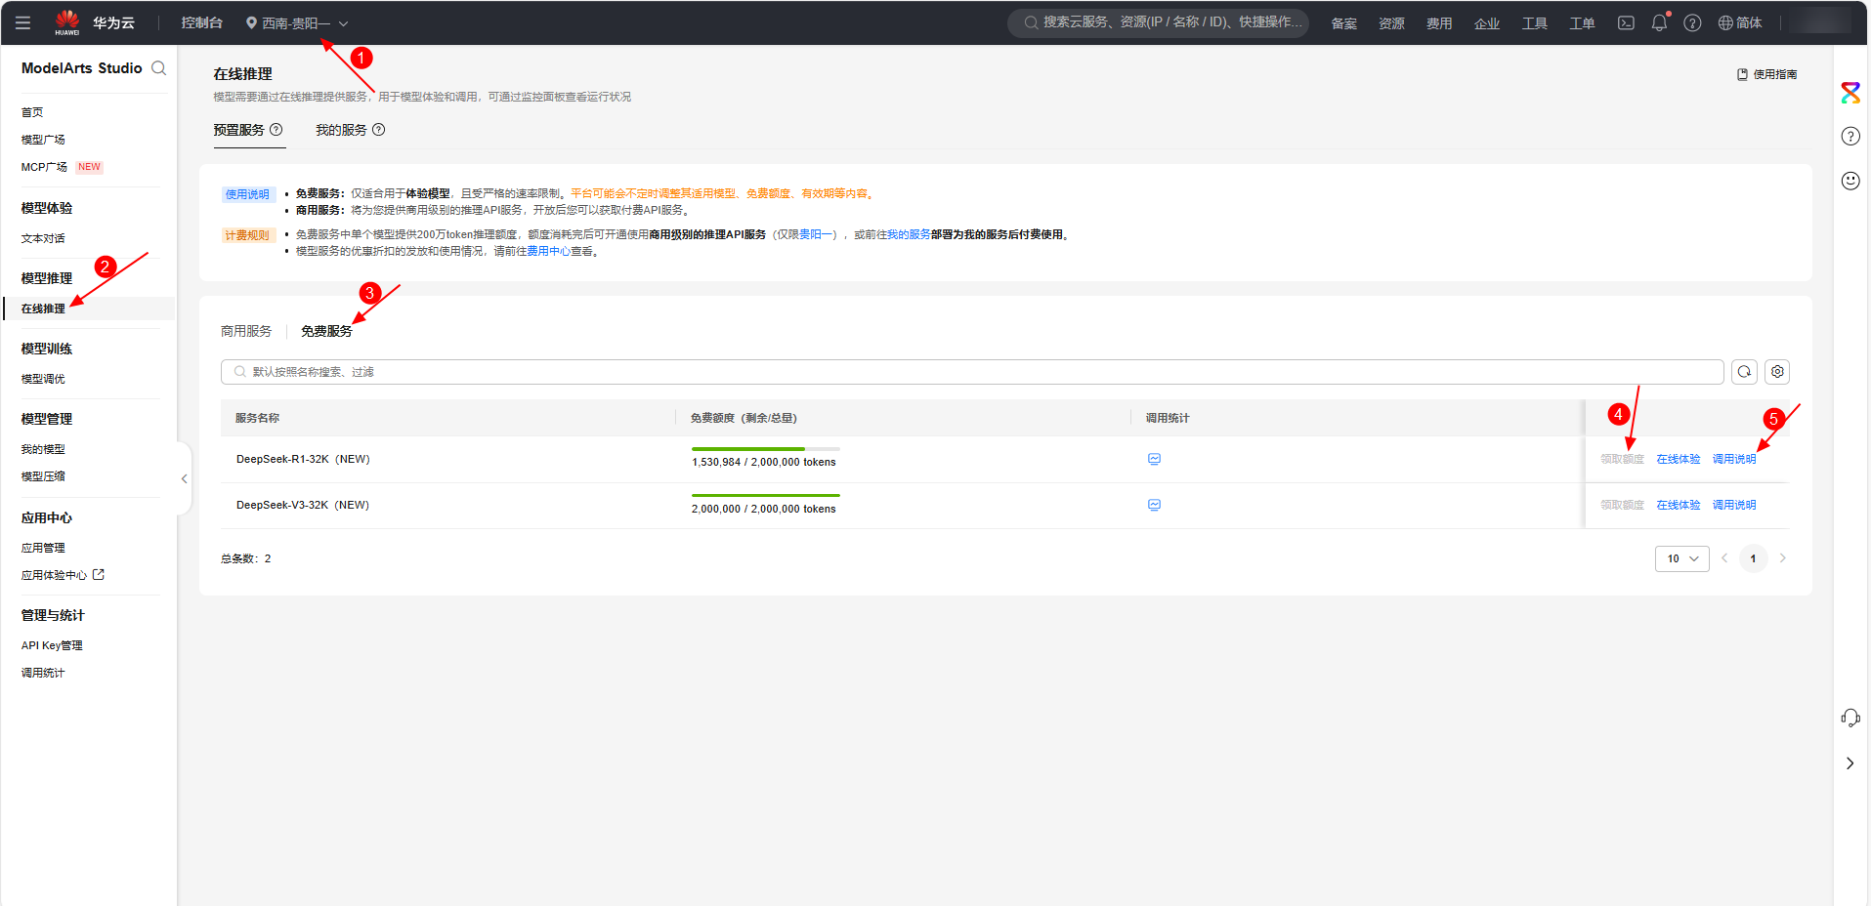This screenshot has width=1871, height=906.
Task: Focus the top cloud service search box
Action: pyautogui.click(x=1158, y=22)
